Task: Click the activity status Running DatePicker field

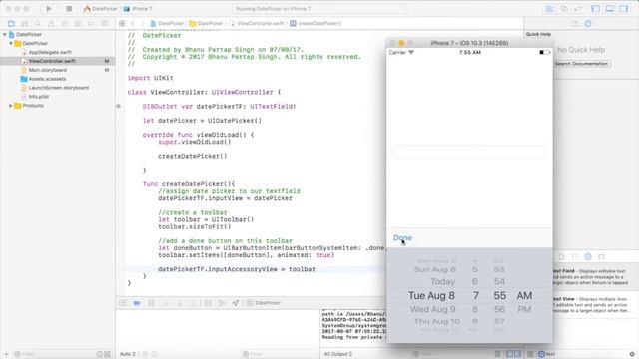Action: [319, 9]
